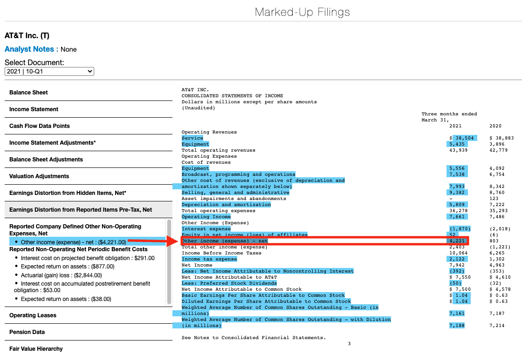Click Depreciation and amortization label

(226, 204)
